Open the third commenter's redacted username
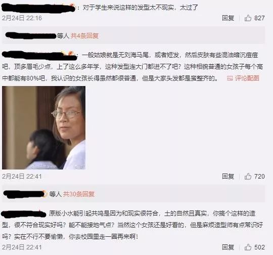The width and height of the screenshot is (273, 255). (24, 214)
